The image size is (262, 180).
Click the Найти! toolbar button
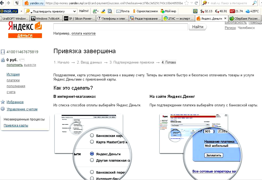click(x=84, y=11)
